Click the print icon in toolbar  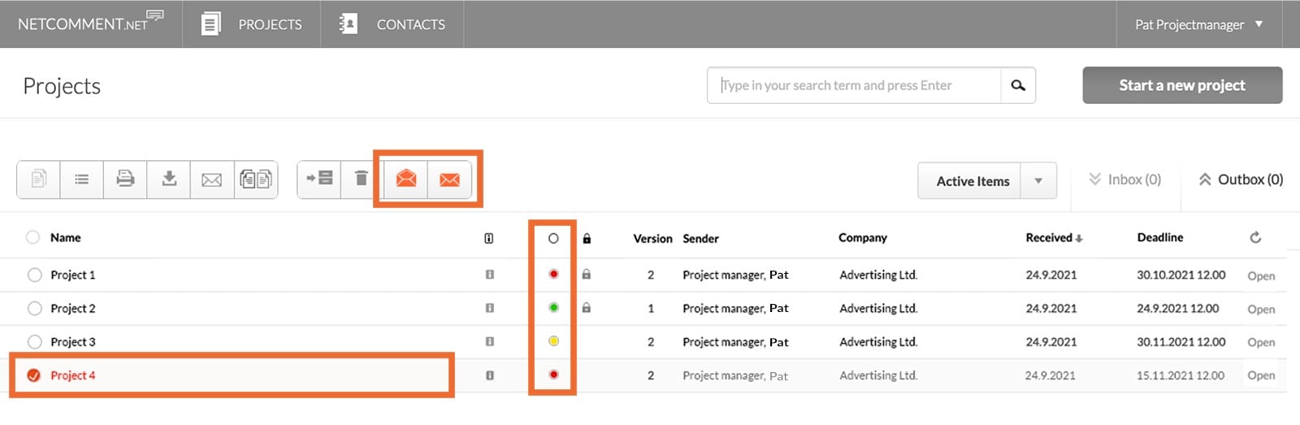125,179
